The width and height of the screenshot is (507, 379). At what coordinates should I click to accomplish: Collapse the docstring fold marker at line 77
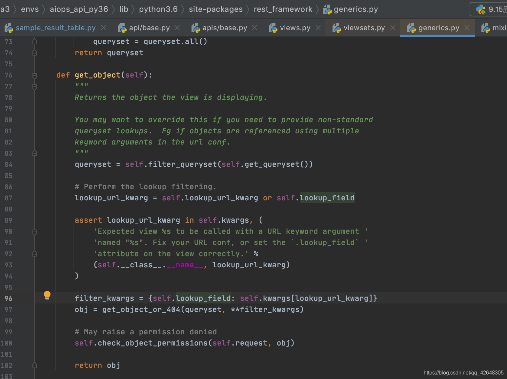click(35, 87)
